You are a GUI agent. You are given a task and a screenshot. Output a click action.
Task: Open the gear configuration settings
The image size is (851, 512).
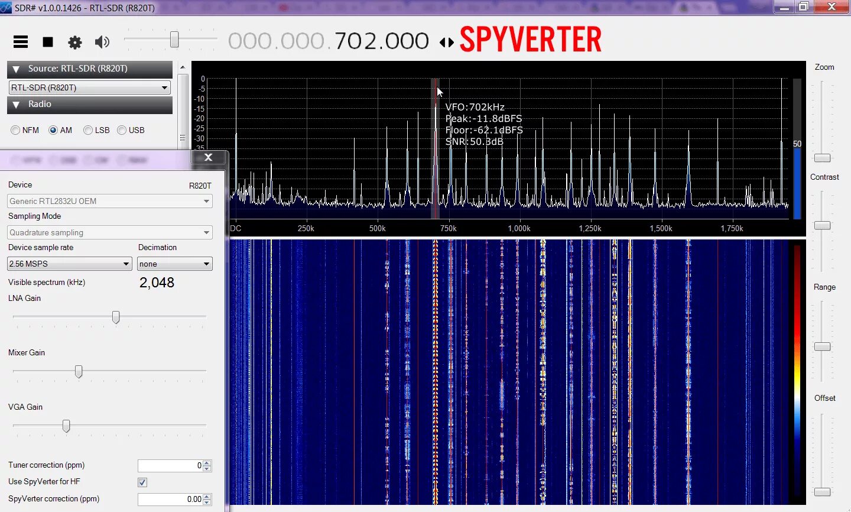[75, 42]
